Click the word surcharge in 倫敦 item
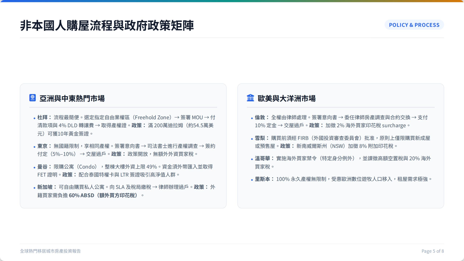 (394, 126)
